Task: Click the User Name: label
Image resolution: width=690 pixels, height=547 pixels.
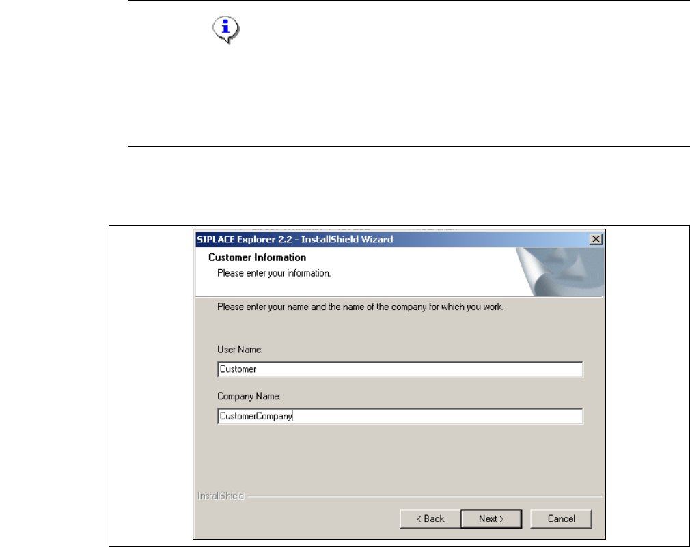Action: [240, 350]
